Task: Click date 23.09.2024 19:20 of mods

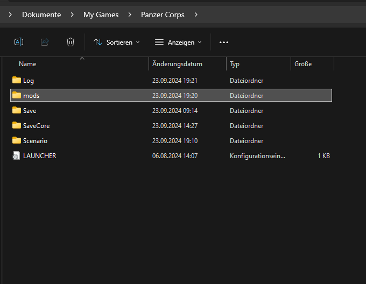Action: tap(175, 96)
